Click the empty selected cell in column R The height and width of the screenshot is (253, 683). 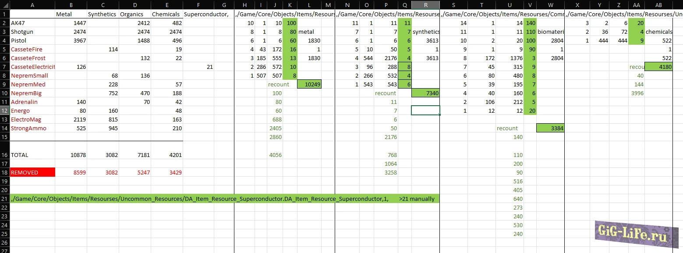tap(425, 110)
